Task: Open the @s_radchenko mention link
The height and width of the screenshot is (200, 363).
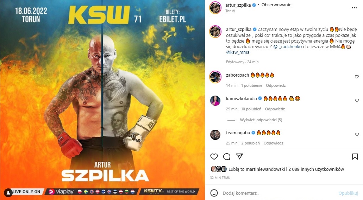Action: [x=288, y=47]
